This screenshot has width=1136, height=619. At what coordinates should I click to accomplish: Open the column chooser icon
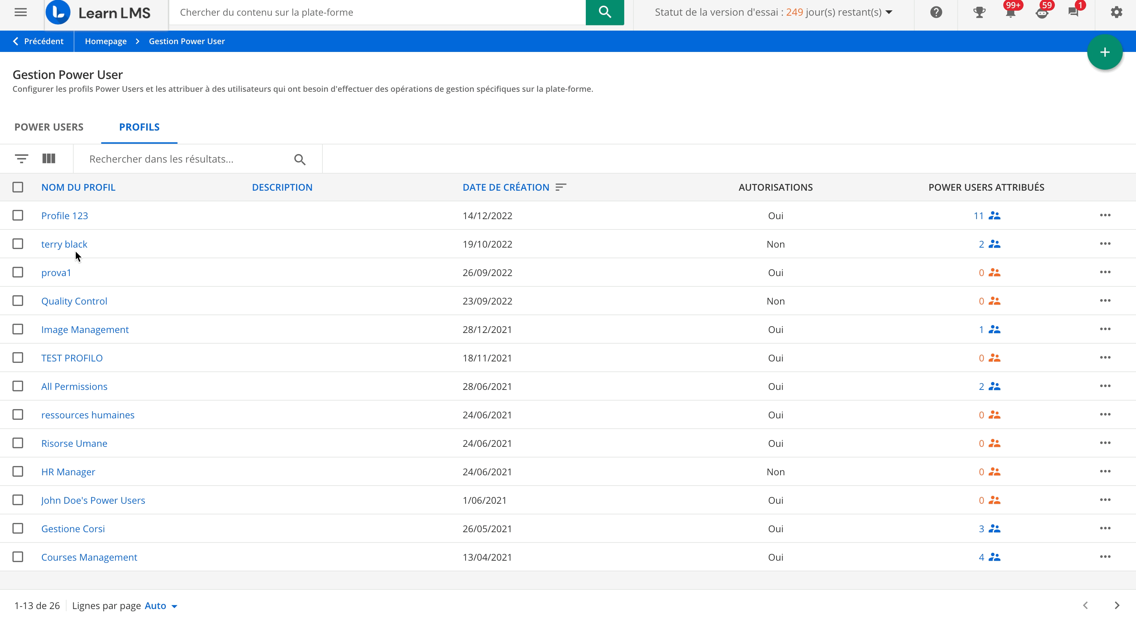[x=48, y=158]
